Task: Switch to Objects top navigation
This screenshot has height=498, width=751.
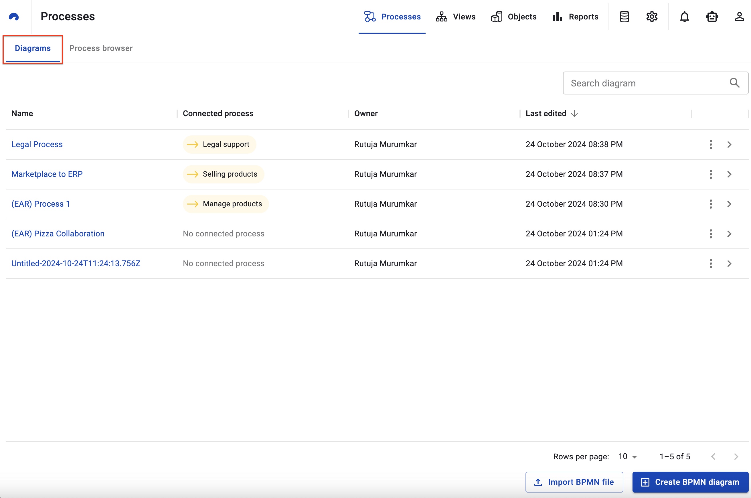Action: pos(513,17)
